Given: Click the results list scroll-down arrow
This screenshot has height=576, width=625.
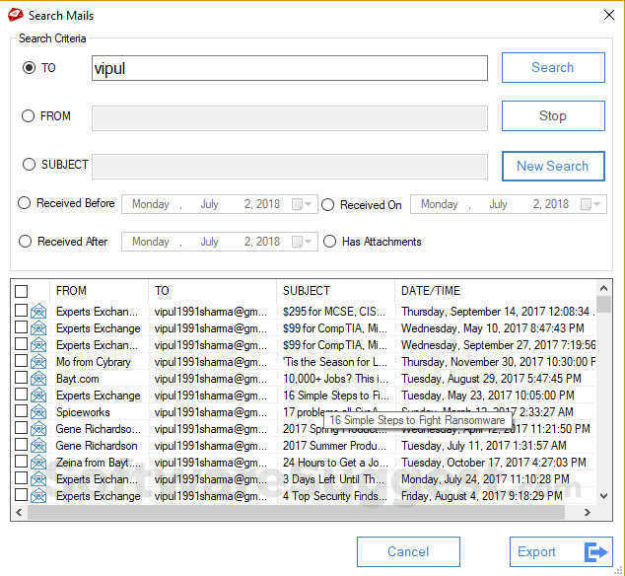Looking at the screenshot, I should tap(604, 496).
